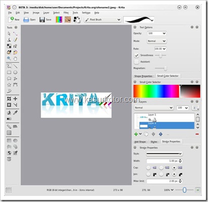Viewport: 208px width, 202px height.
Task: Open the Mode Normal dropdown in Tool Options
Action: point(157,41)
